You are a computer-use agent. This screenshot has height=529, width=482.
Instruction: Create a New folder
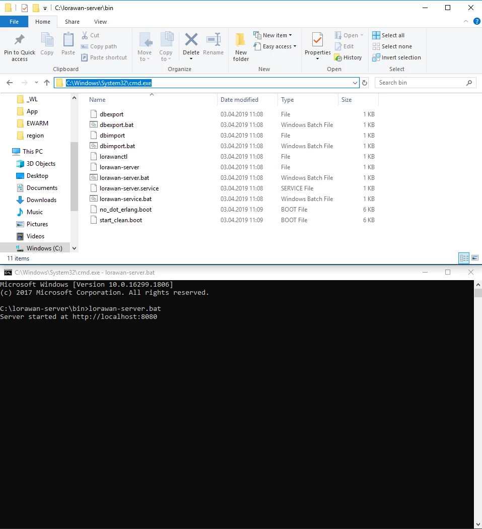(241, 47)
